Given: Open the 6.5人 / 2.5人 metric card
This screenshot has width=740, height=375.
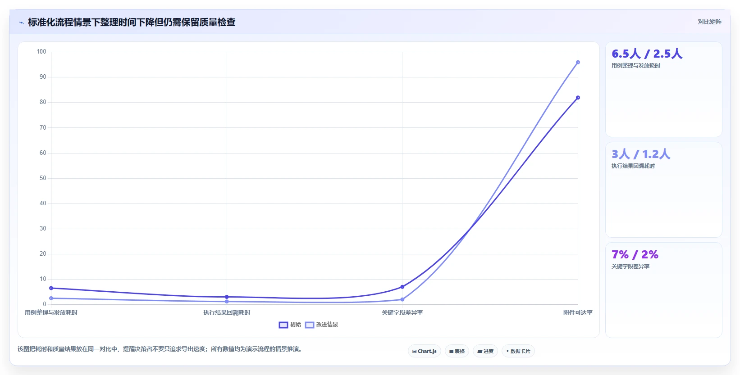Looking at the screenshot, I should (663, 90).
